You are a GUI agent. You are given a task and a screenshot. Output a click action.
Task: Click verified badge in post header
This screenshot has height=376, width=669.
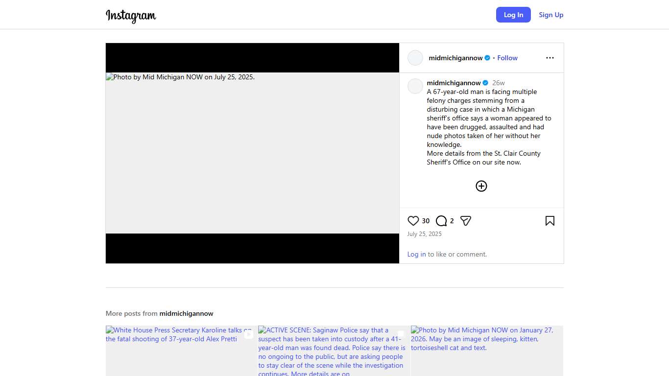click(x=487, y=58)
